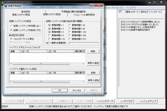The height and width of the screenshot is (111, 167).
Task: Click left scroll arrow of backup file list
Action: pos(11,64)
